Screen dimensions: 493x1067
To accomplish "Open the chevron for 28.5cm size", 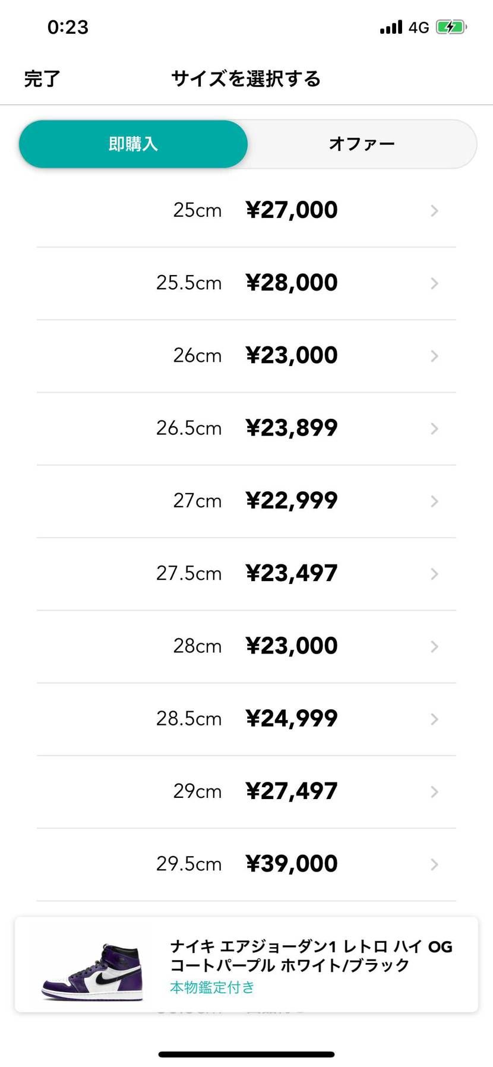I will pyautogui.click(x=434, y=719).
